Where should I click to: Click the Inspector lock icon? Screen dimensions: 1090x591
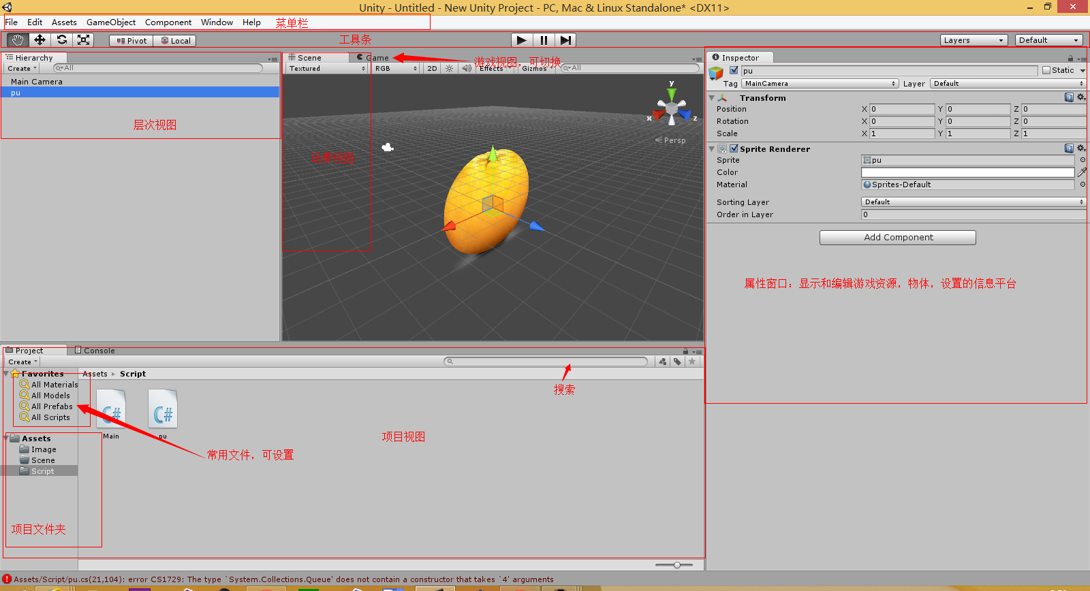point(1070,59)
